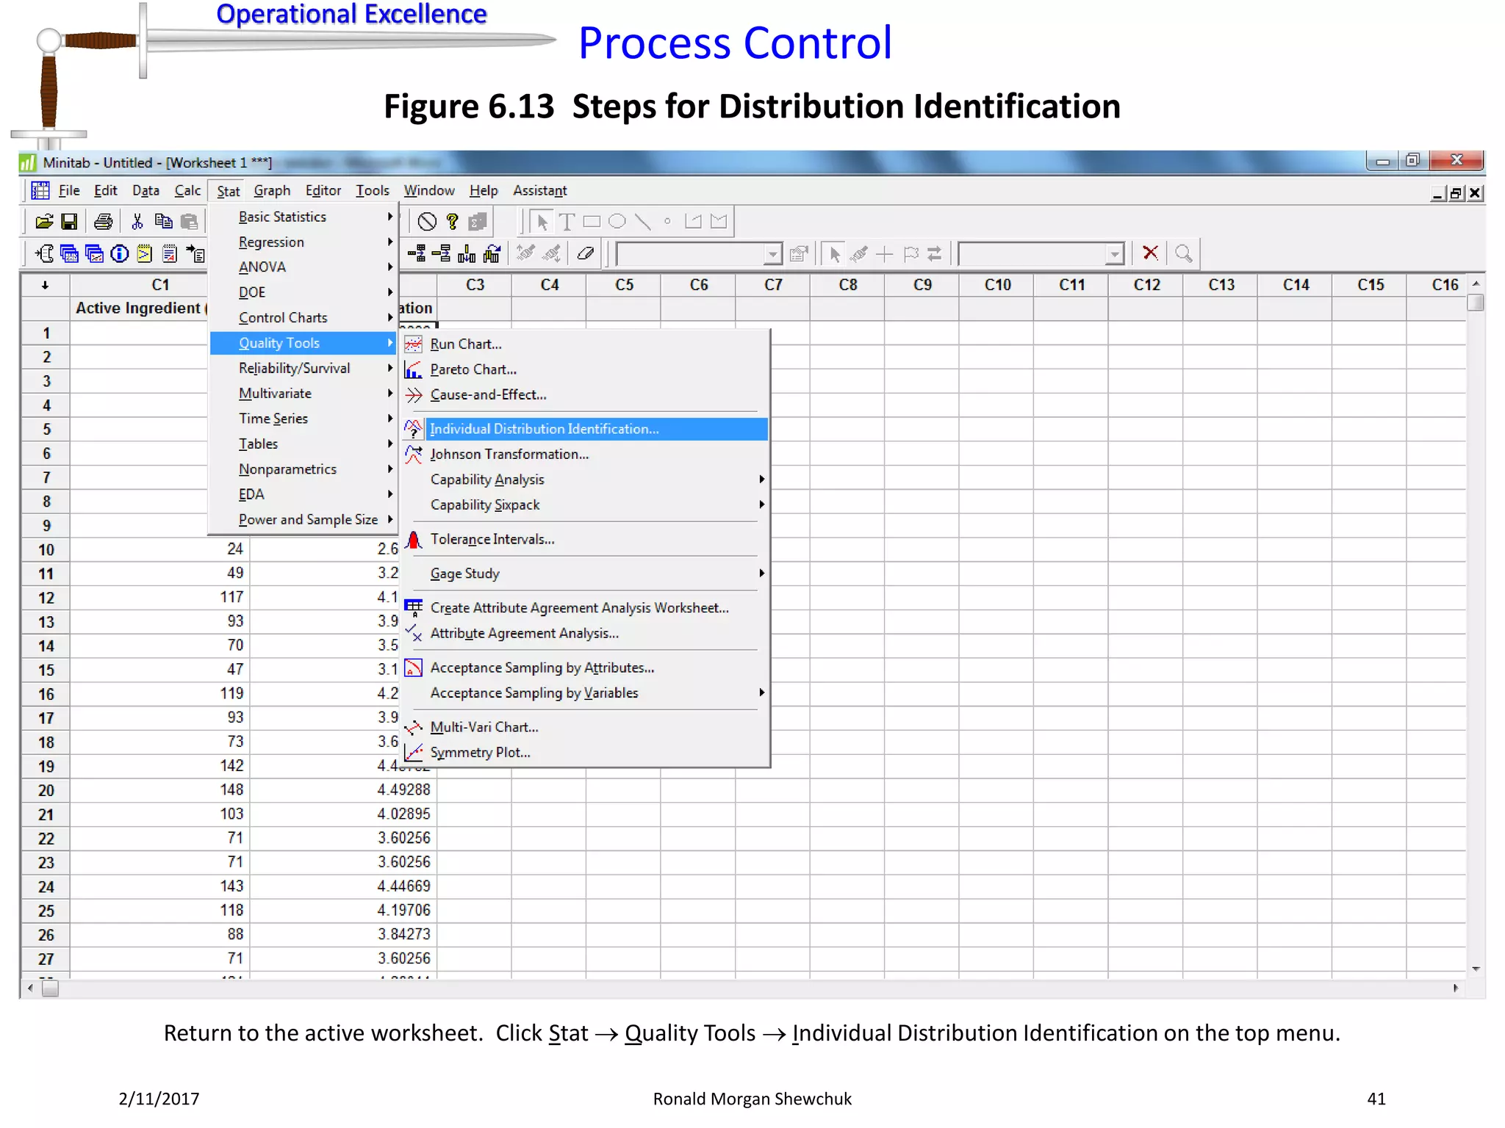1505x1128 pixels.
Task: Choose Johnson Transformation menu entry
Action: (x=585, y=455)
